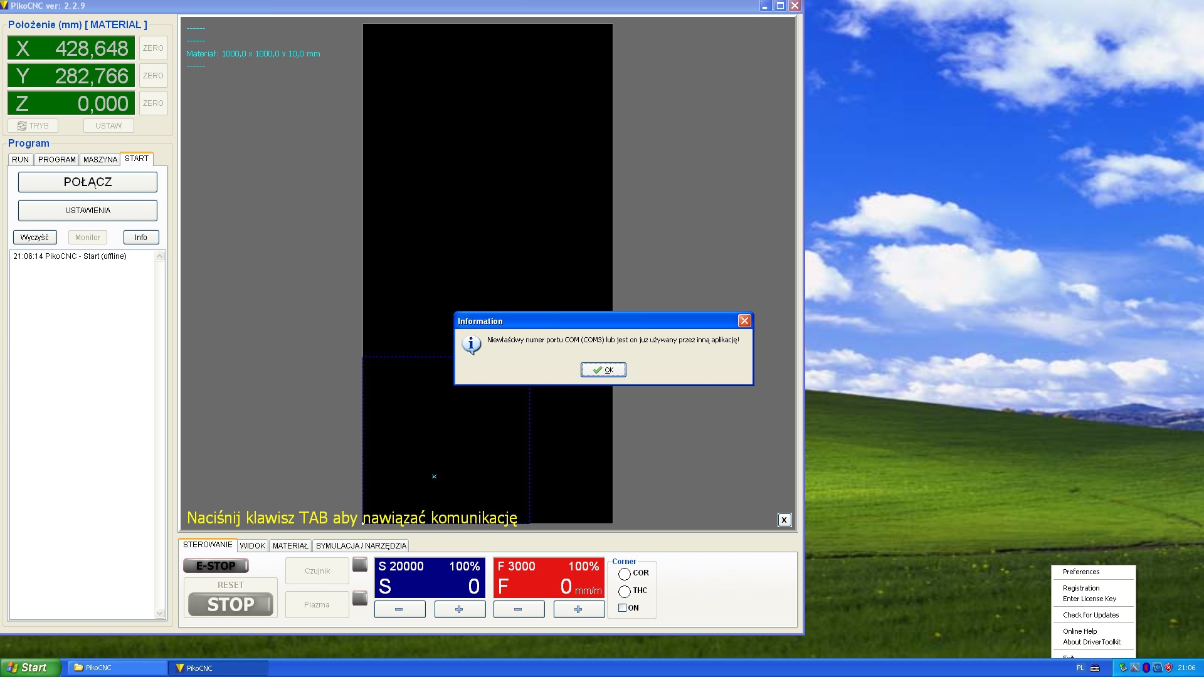Zero the X axis position
1204x677 pixels.
153,48
